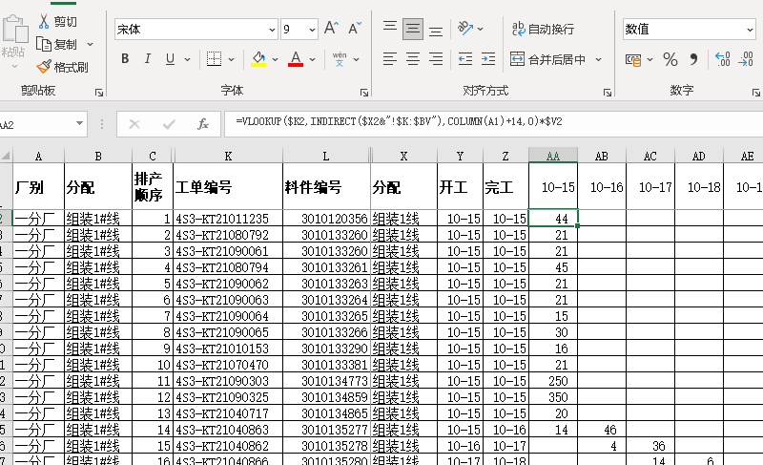Image resolution: width=763 pixels, height=465 pixels.
Task: Click Merge and Center (合并后居中)
Action: 547,59
